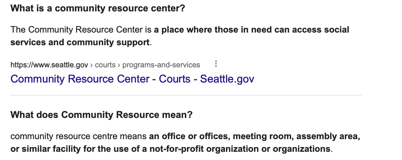Click the "programs-and-services" breadcrumb segment
Viewport: 402px width, 160px height.
point(161,65)
